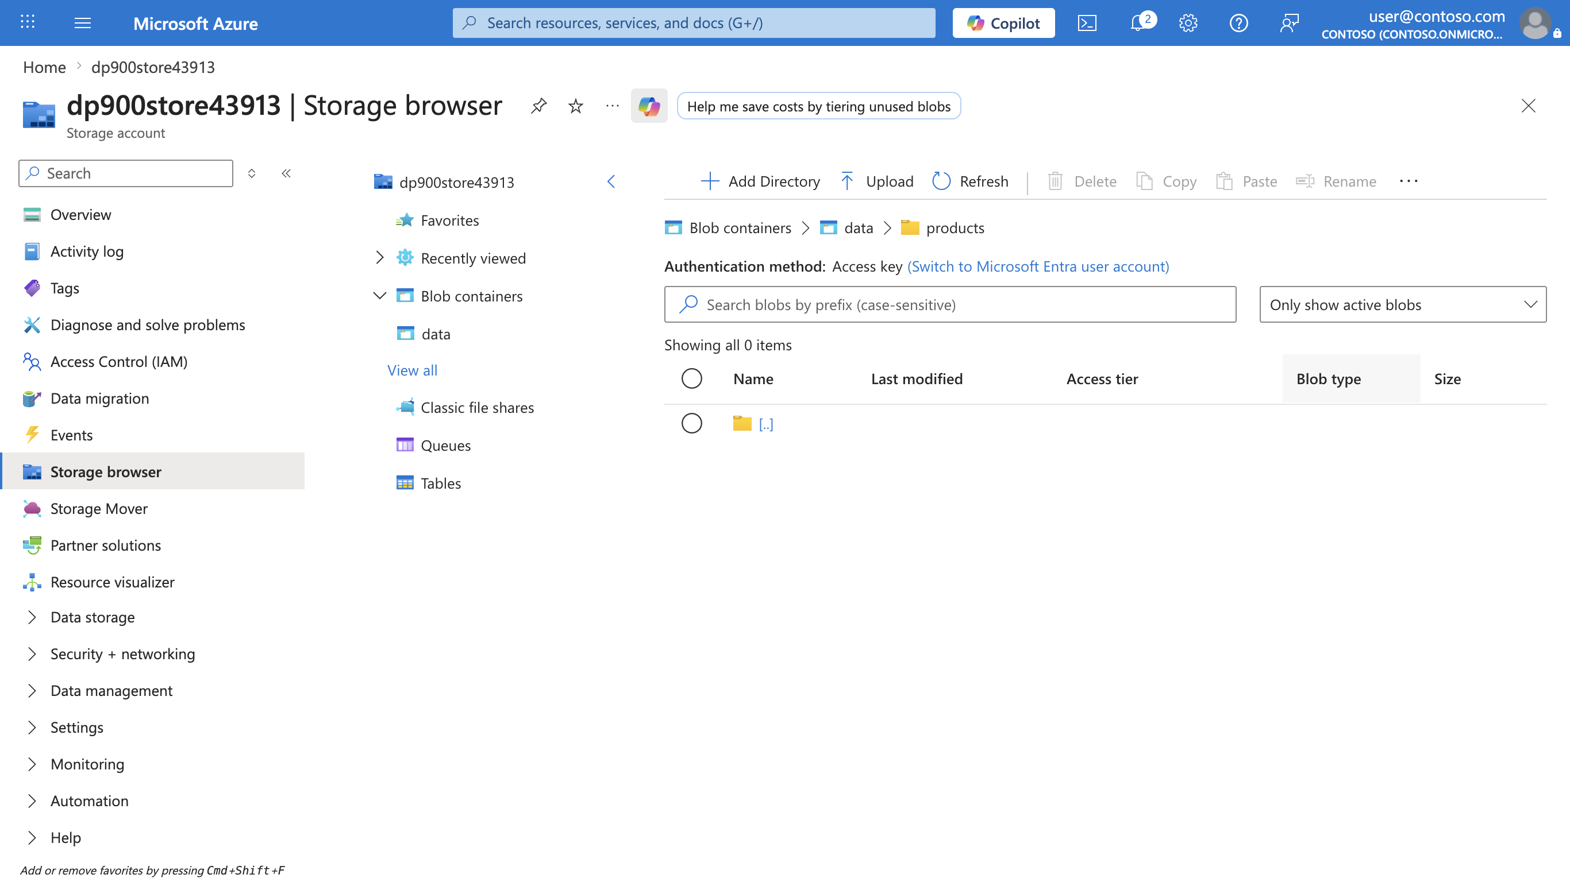This screenshot has height=882, width=1570.
Task: Click the View all containers link
Action: point(412,370)
